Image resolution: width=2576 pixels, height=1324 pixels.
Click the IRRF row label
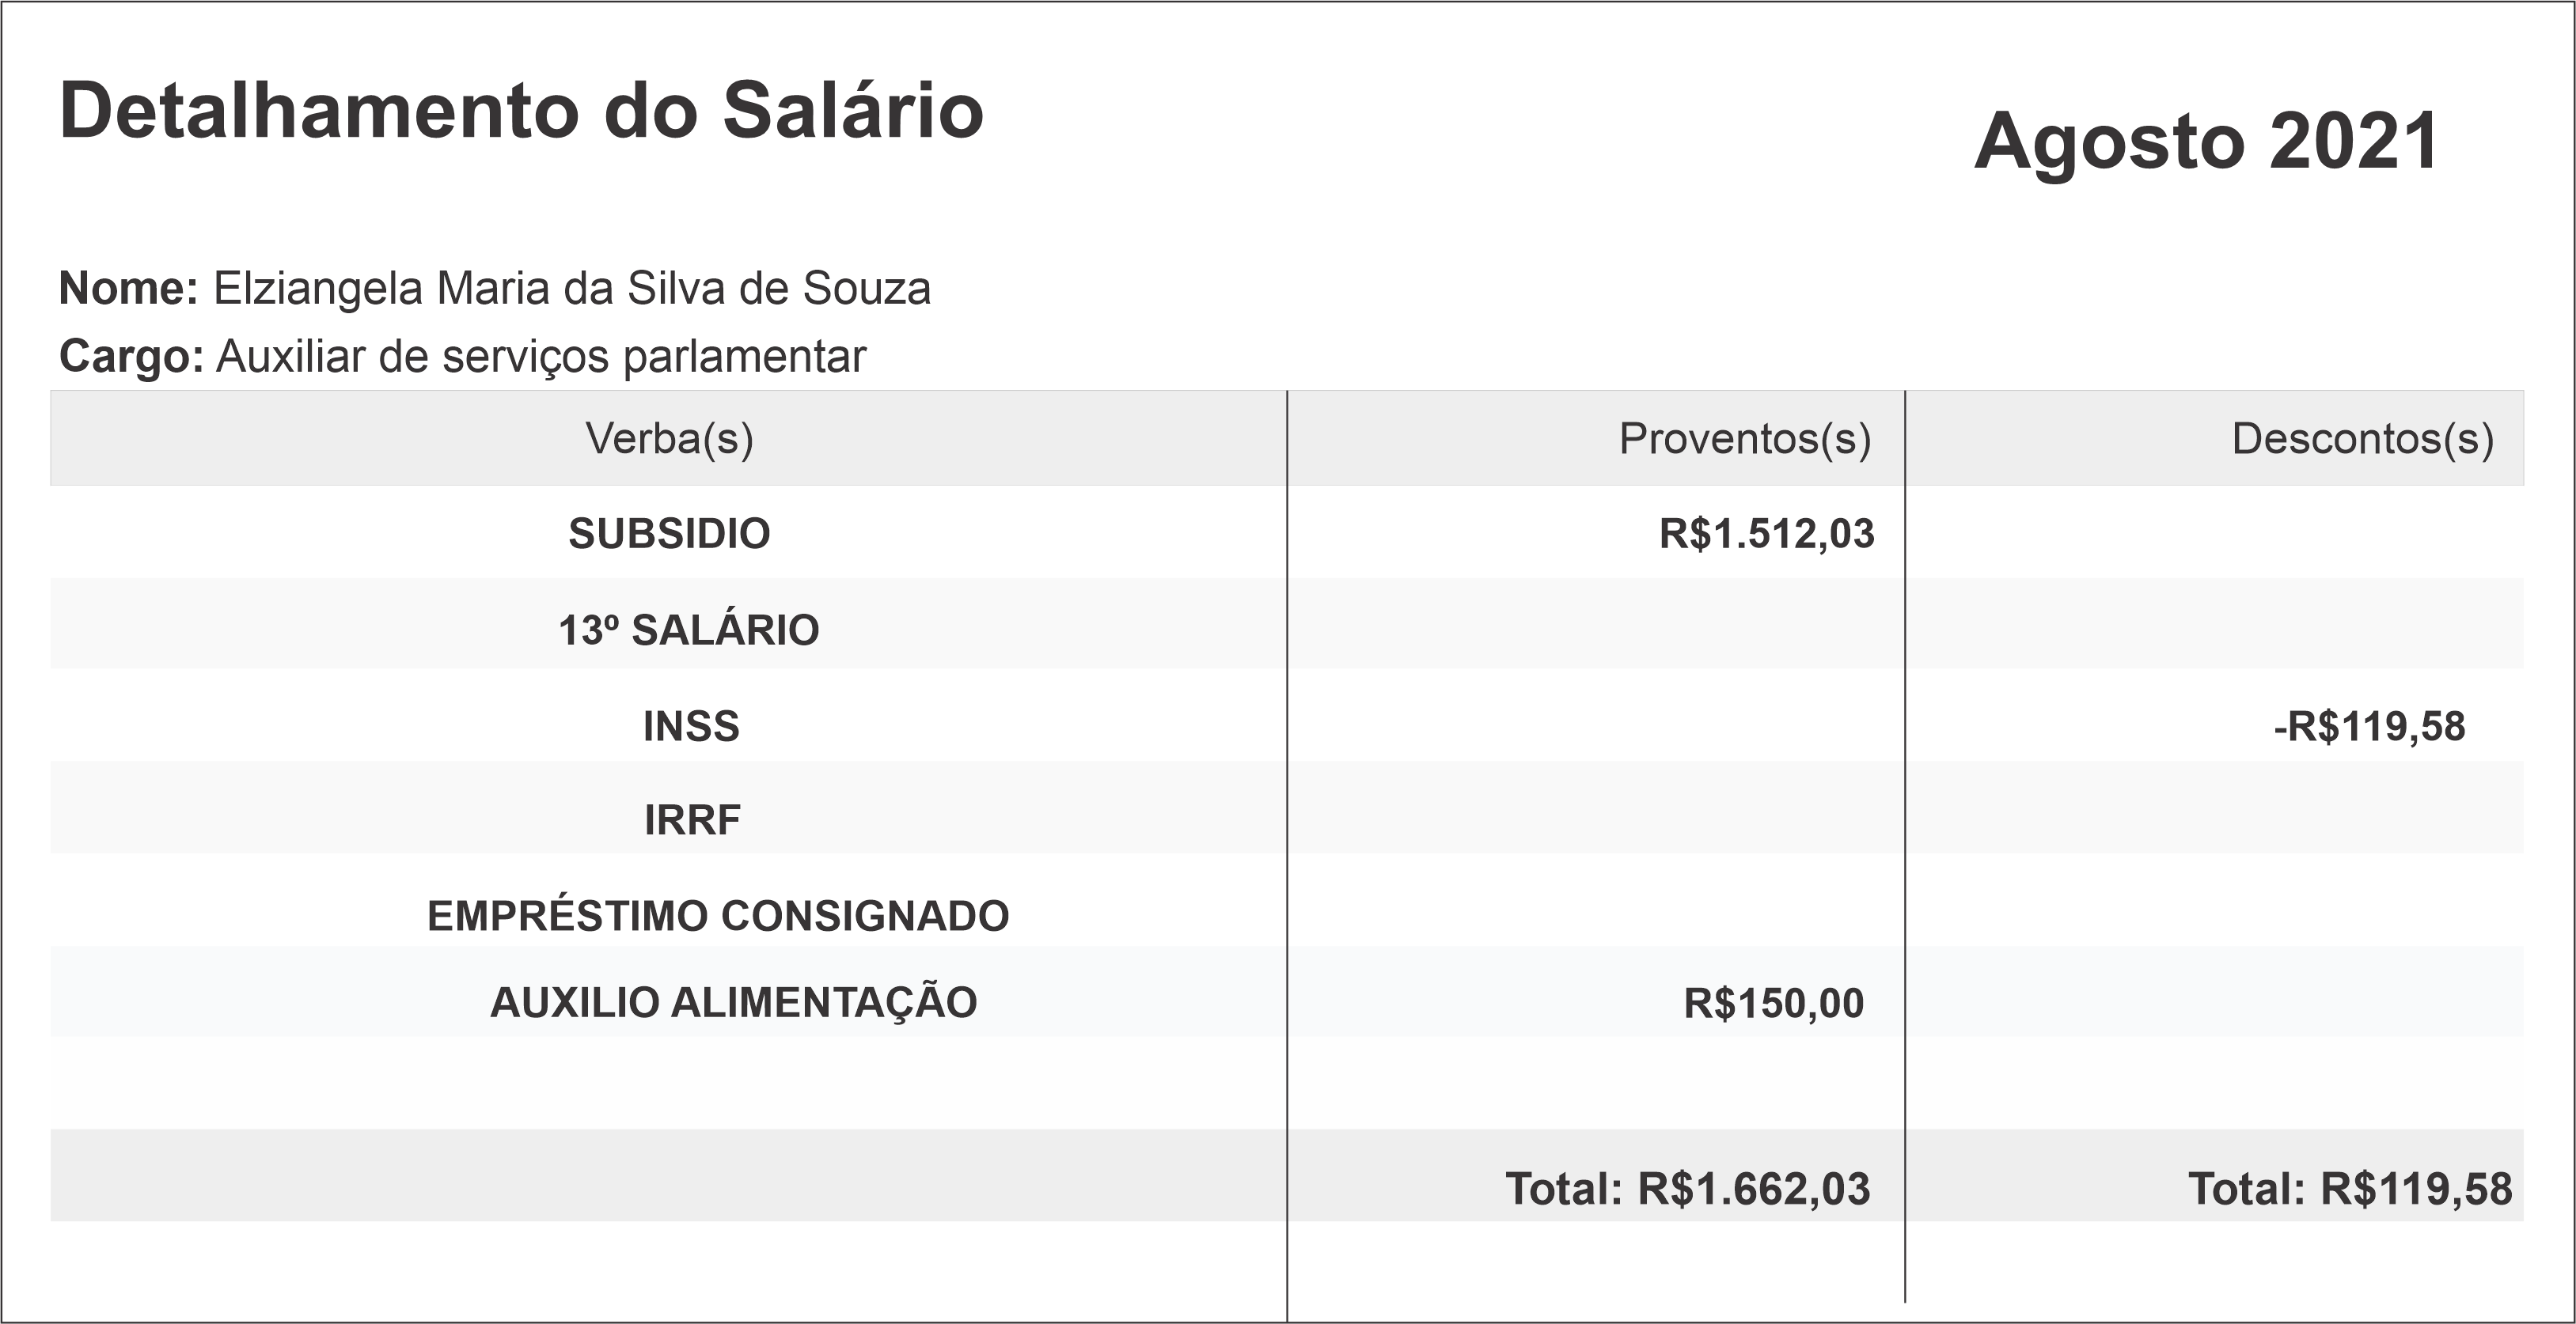[x=692, y=820]
